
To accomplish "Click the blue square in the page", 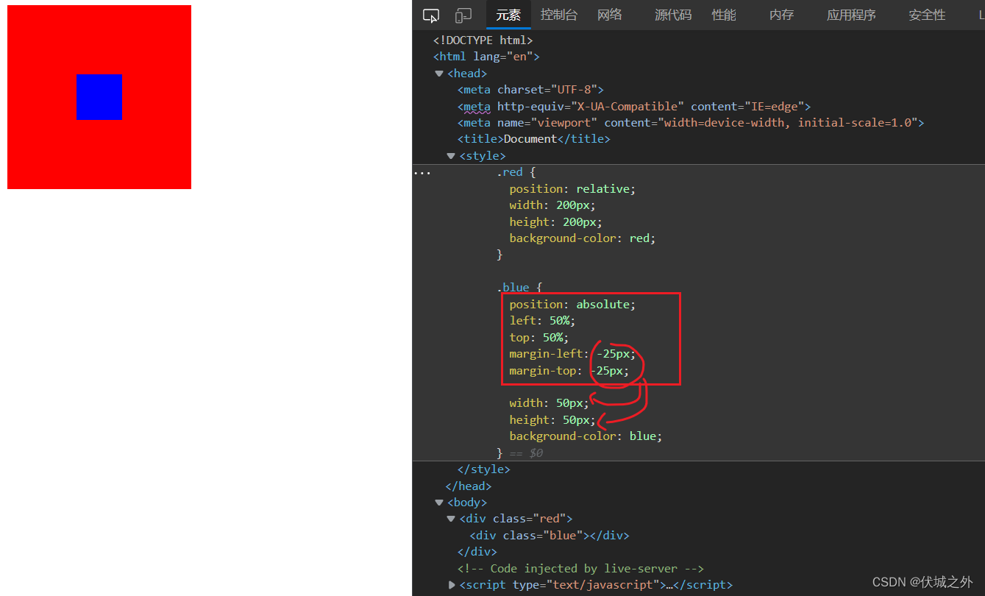I will coord(99,97).
